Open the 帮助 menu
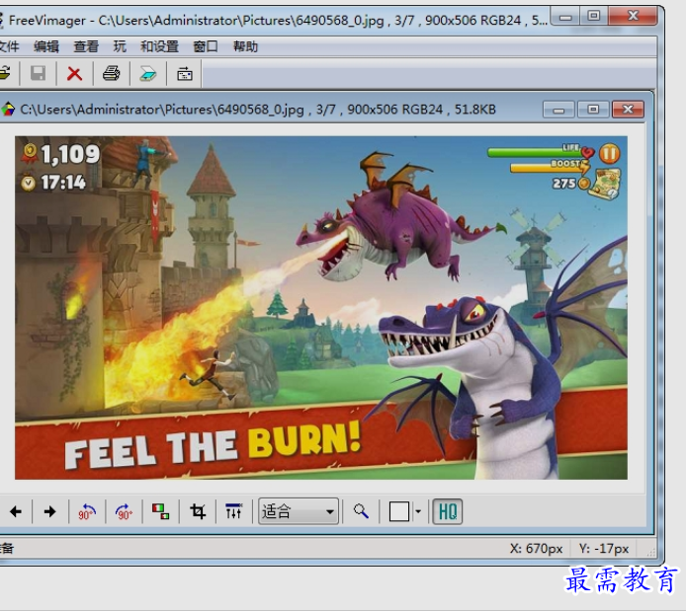Screen dimensions: 686x611 [245, 46]
